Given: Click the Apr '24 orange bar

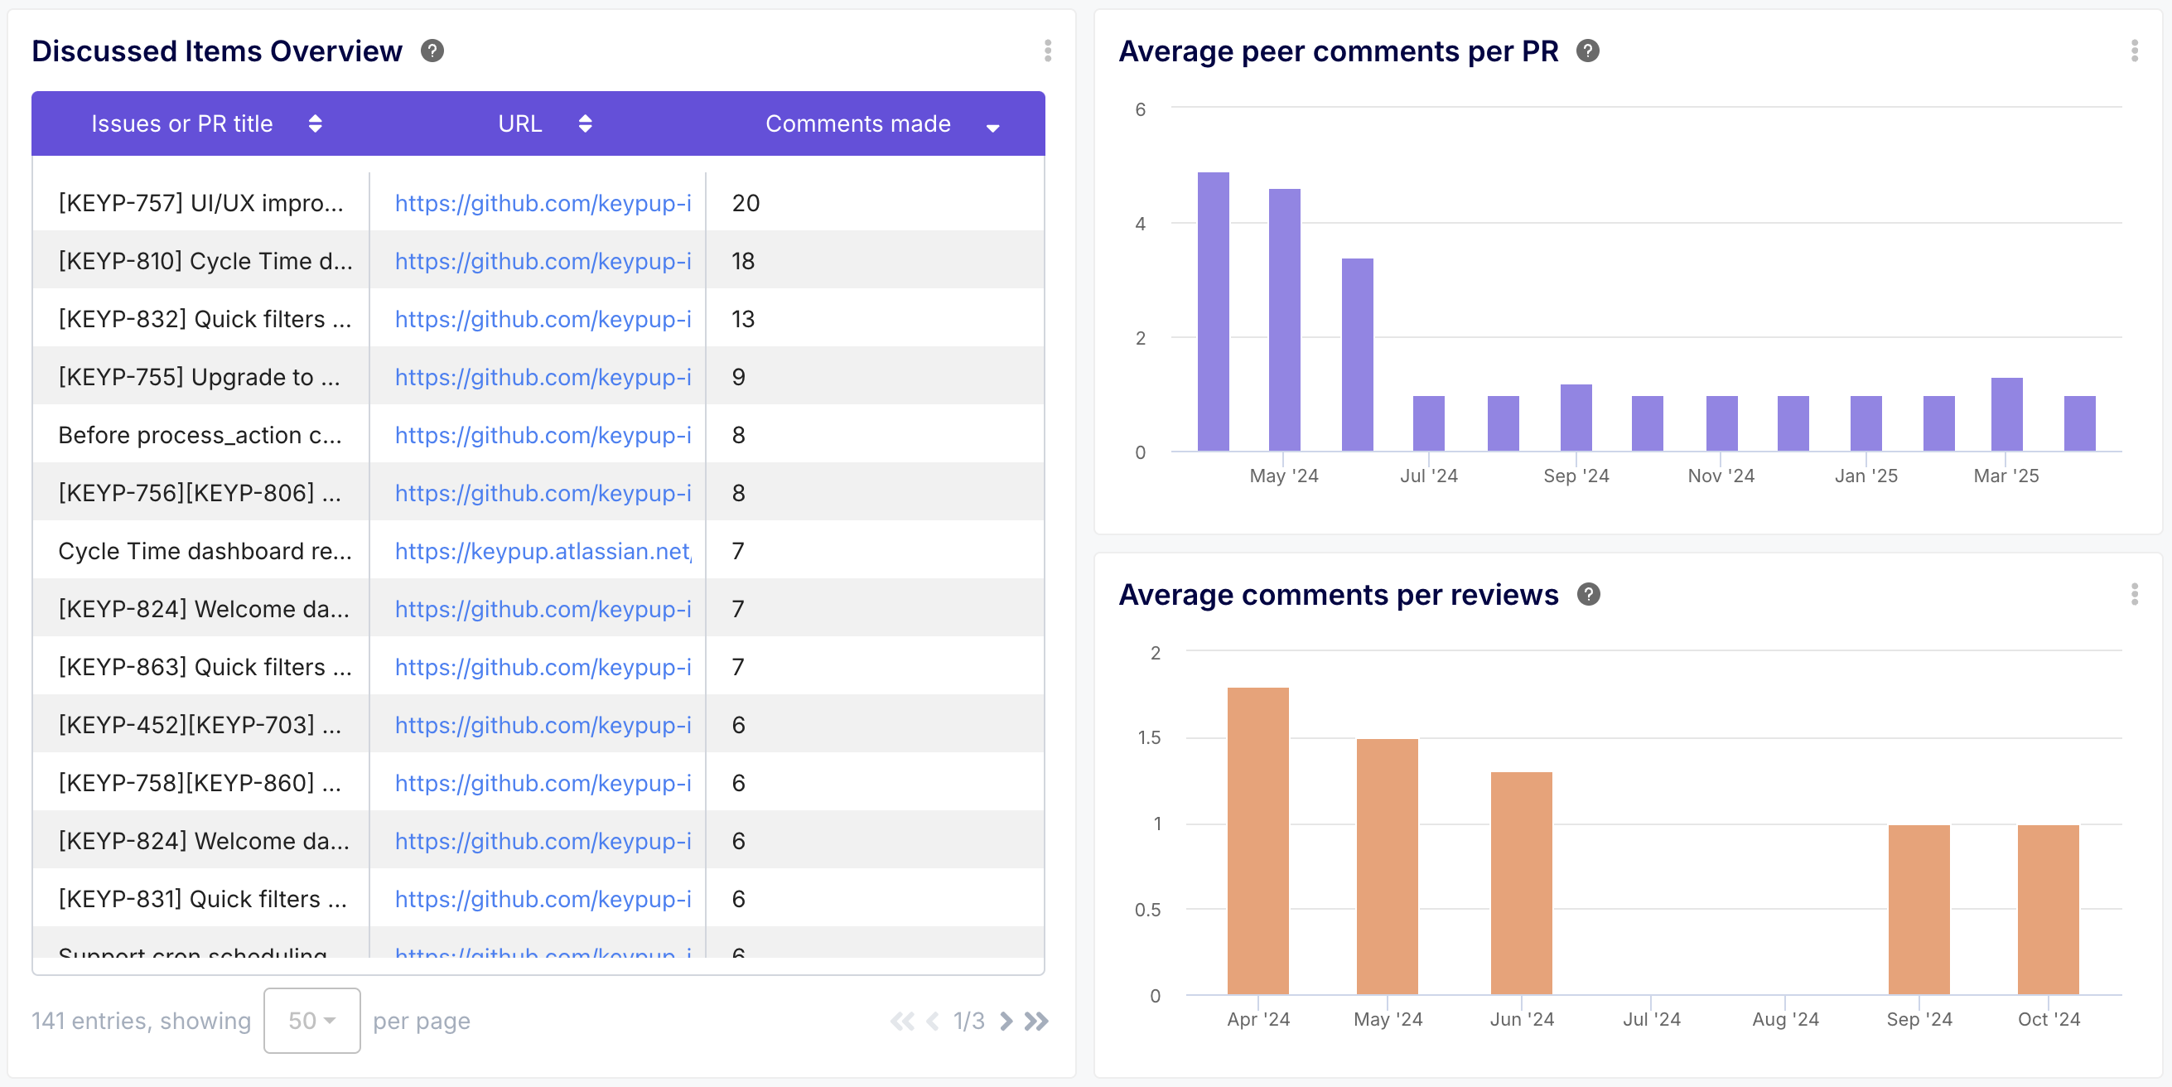Looking at the screenshot, I should [1257, 841].
